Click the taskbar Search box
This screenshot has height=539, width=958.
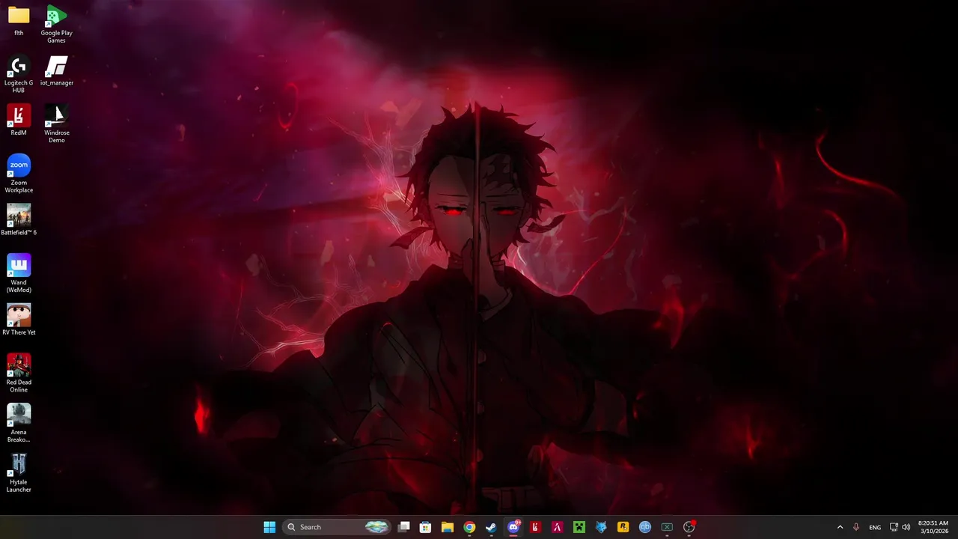click(x=337, y=527)
